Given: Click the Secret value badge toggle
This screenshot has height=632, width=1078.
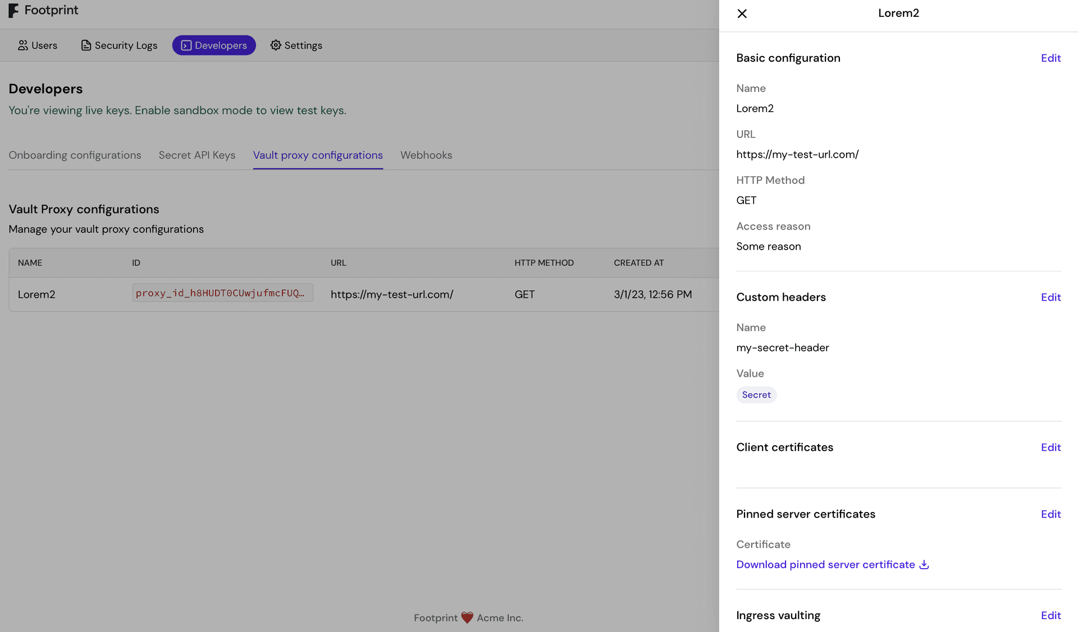Looking at the screenshot, I should point(756,394).
